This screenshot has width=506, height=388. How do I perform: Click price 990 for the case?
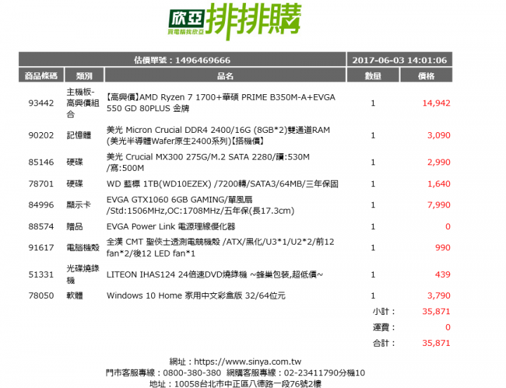[443, 247]
